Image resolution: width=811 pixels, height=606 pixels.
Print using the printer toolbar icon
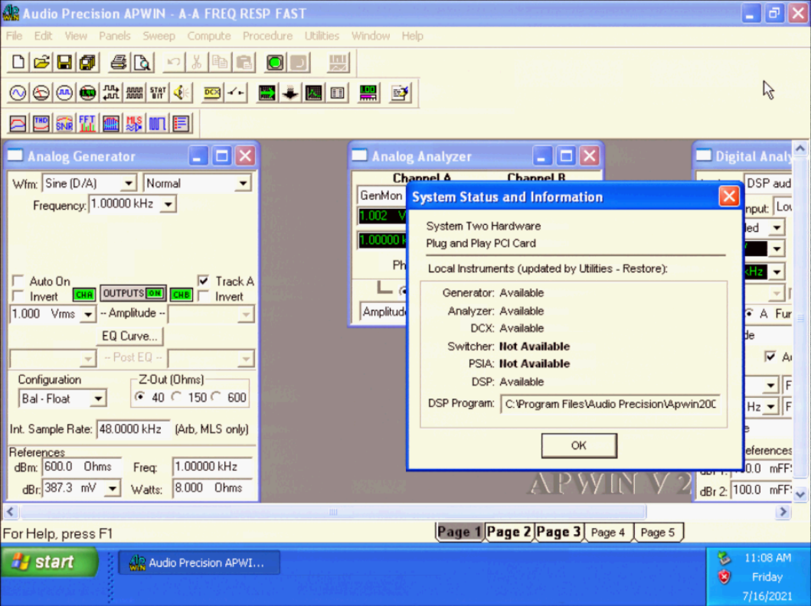coord(119,63)
